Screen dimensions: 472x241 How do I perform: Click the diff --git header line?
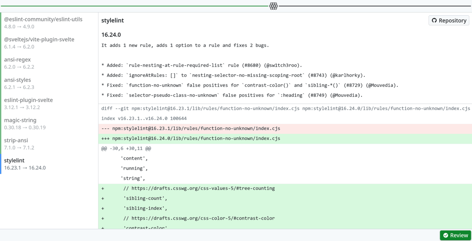click(x=285, y=109)
